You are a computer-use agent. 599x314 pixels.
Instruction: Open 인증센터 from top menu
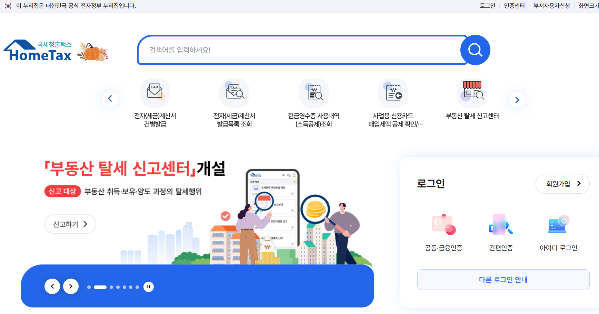pyautogui.click(x=514, y=6)
